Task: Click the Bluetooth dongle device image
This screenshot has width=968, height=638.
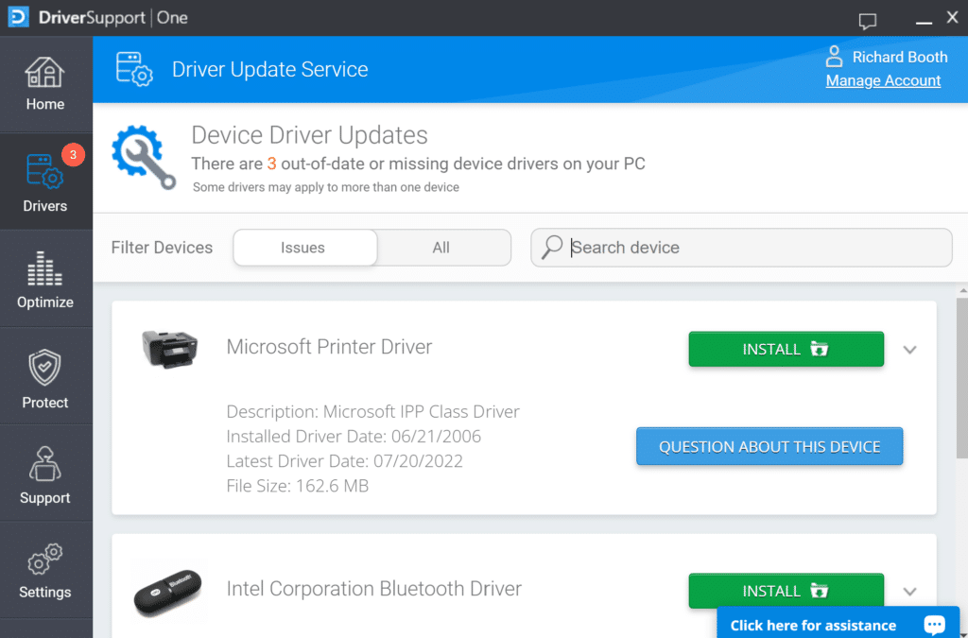Action: (x=168, y=592)
